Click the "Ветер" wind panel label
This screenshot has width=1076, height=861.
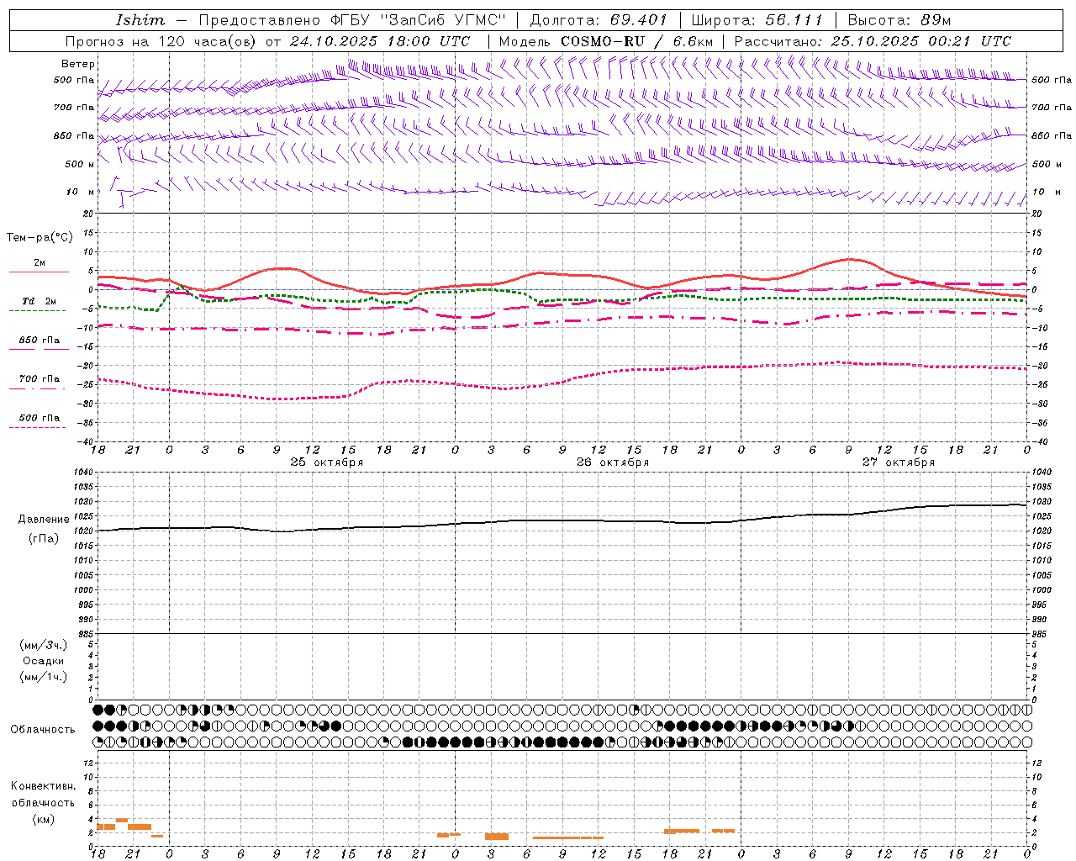pyautogui.click(x=78, y=64)
